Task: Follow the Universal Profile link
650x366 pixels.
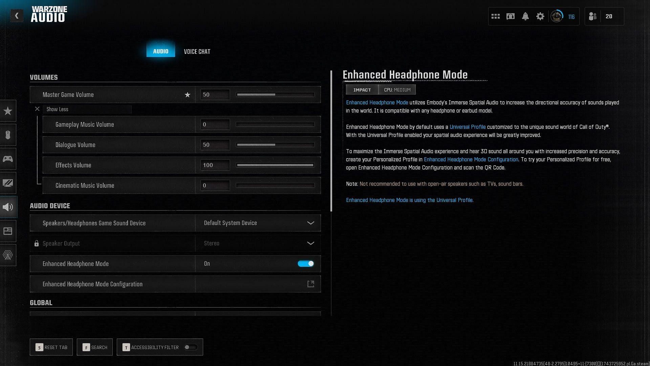Action: pos(468,127)
